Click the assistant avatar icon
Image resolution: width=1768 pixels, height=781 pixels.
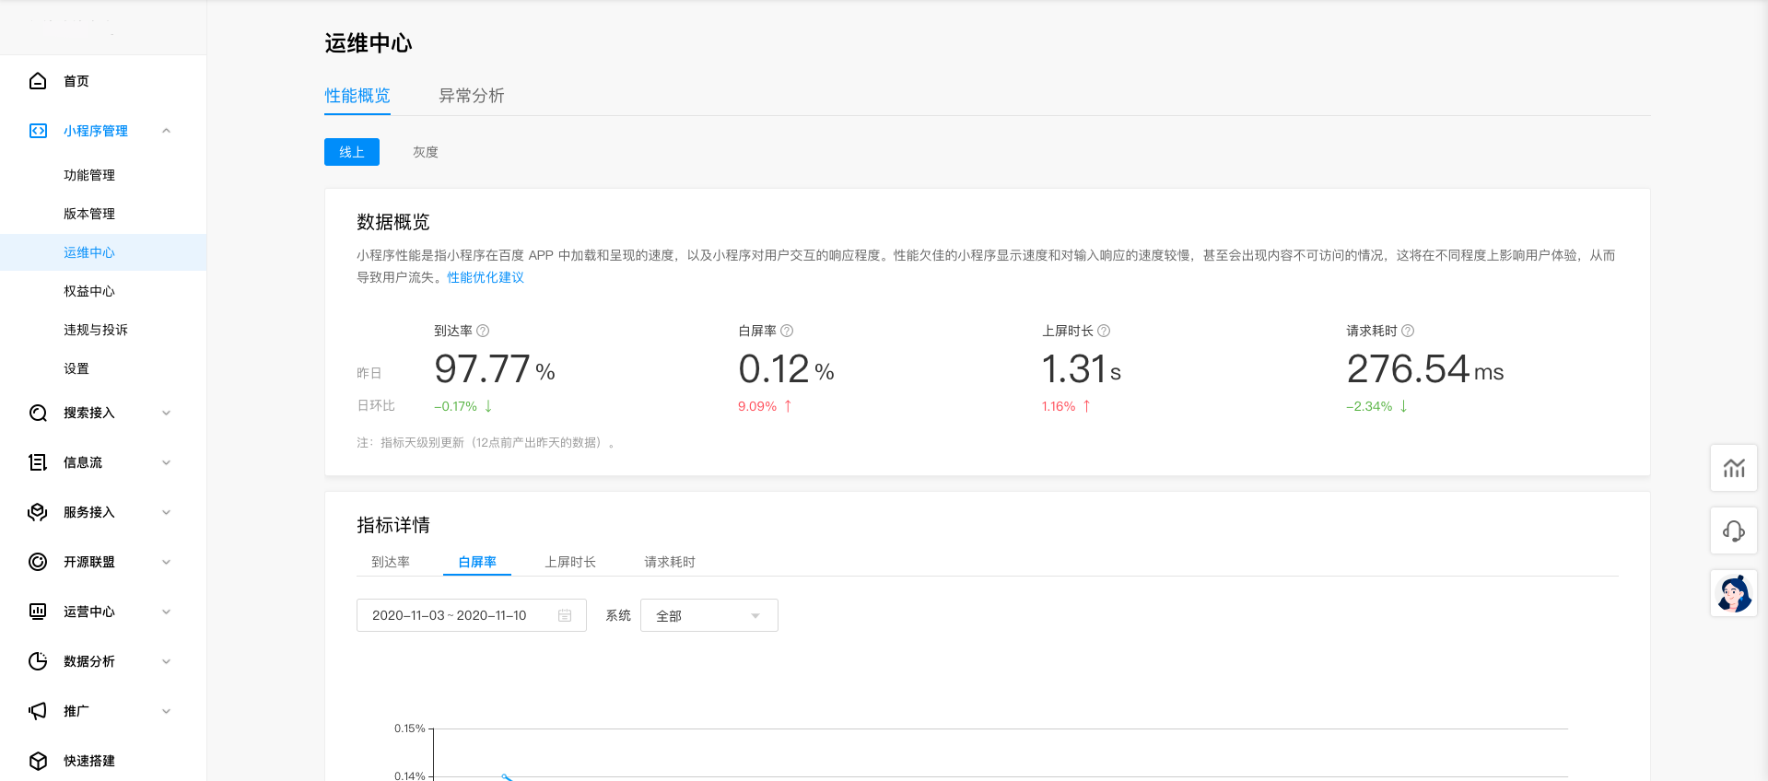coord(1734,593)
